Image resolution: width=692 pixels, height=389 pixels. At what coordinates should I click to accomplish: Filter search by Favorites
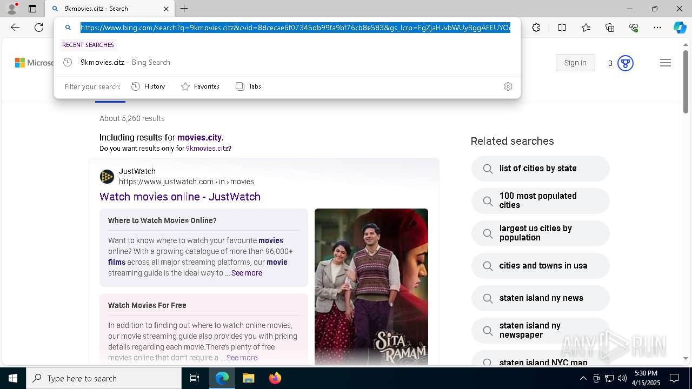[200, 86]
